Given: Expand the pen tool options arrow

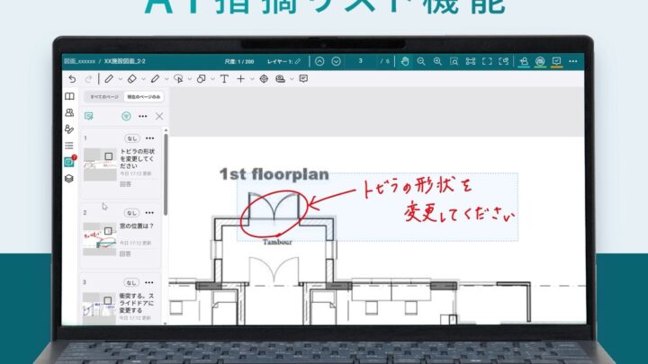Looking at the screenshot, I should tap(121, 79).
